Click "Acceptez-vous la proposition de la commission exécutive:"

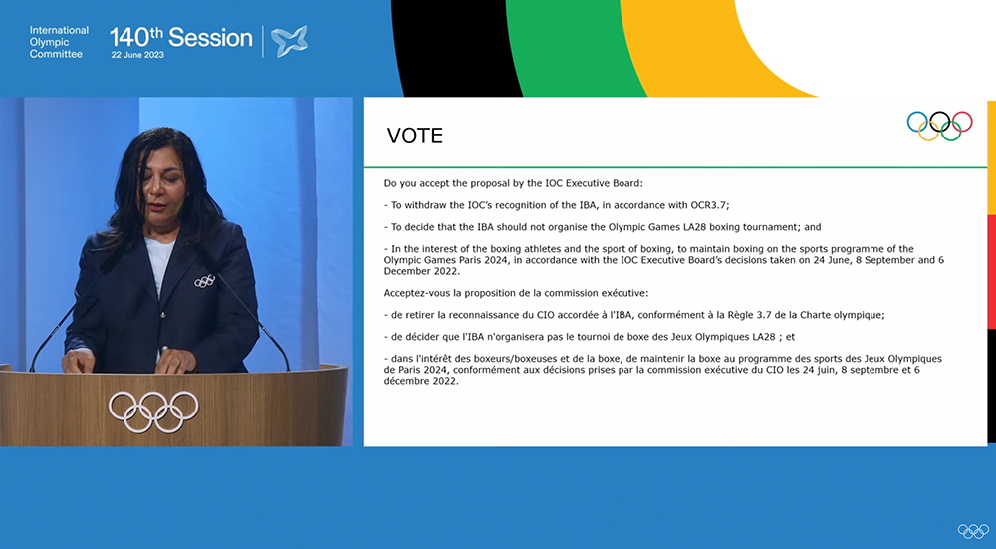pyautogui.click(x=516, y=293)
